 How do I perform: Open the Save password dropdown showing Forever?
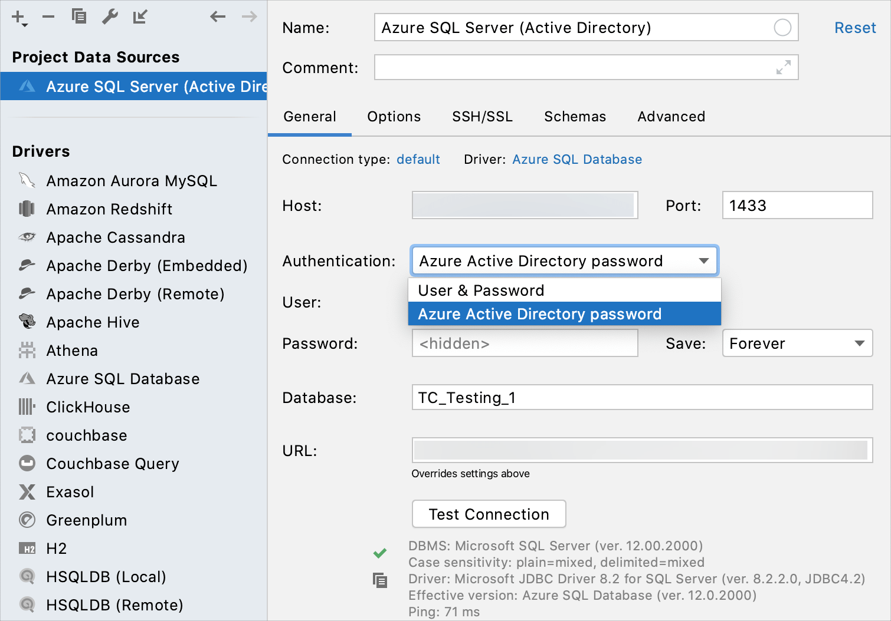pyautogui.click(x=797, y=343)
